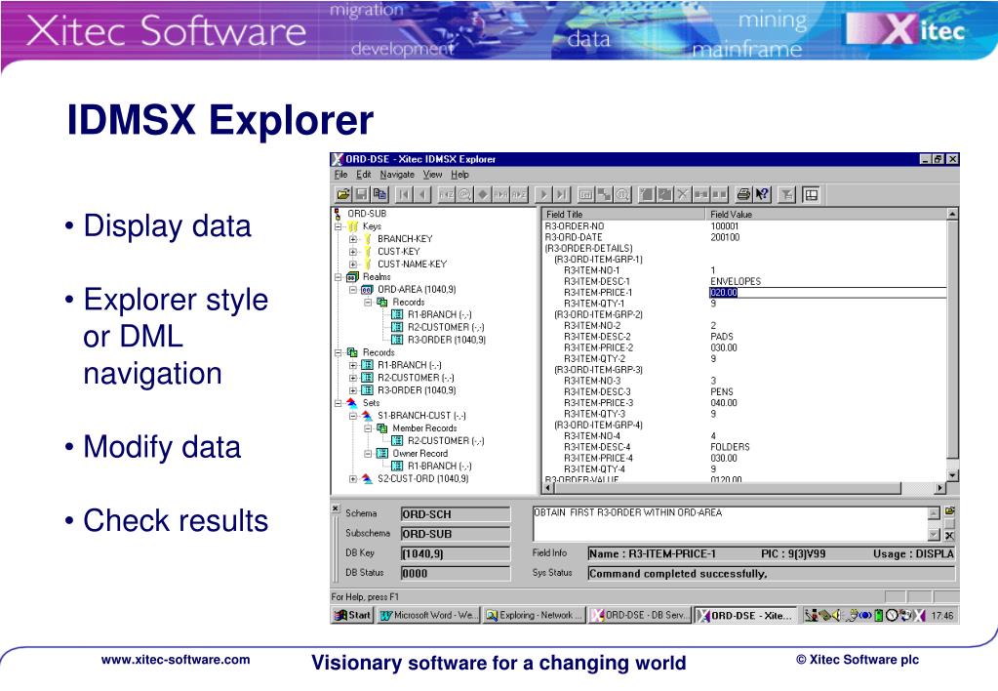Image resolution: width=998 pixels, height=691 pixels.
Task: Click the Sets node icon
Action: tap(352, 402)
